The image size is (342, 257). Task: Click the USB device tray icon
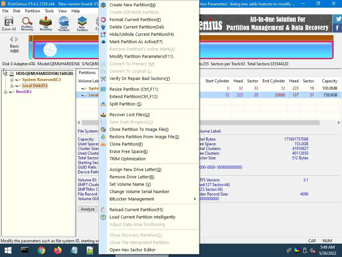[305, 250]
